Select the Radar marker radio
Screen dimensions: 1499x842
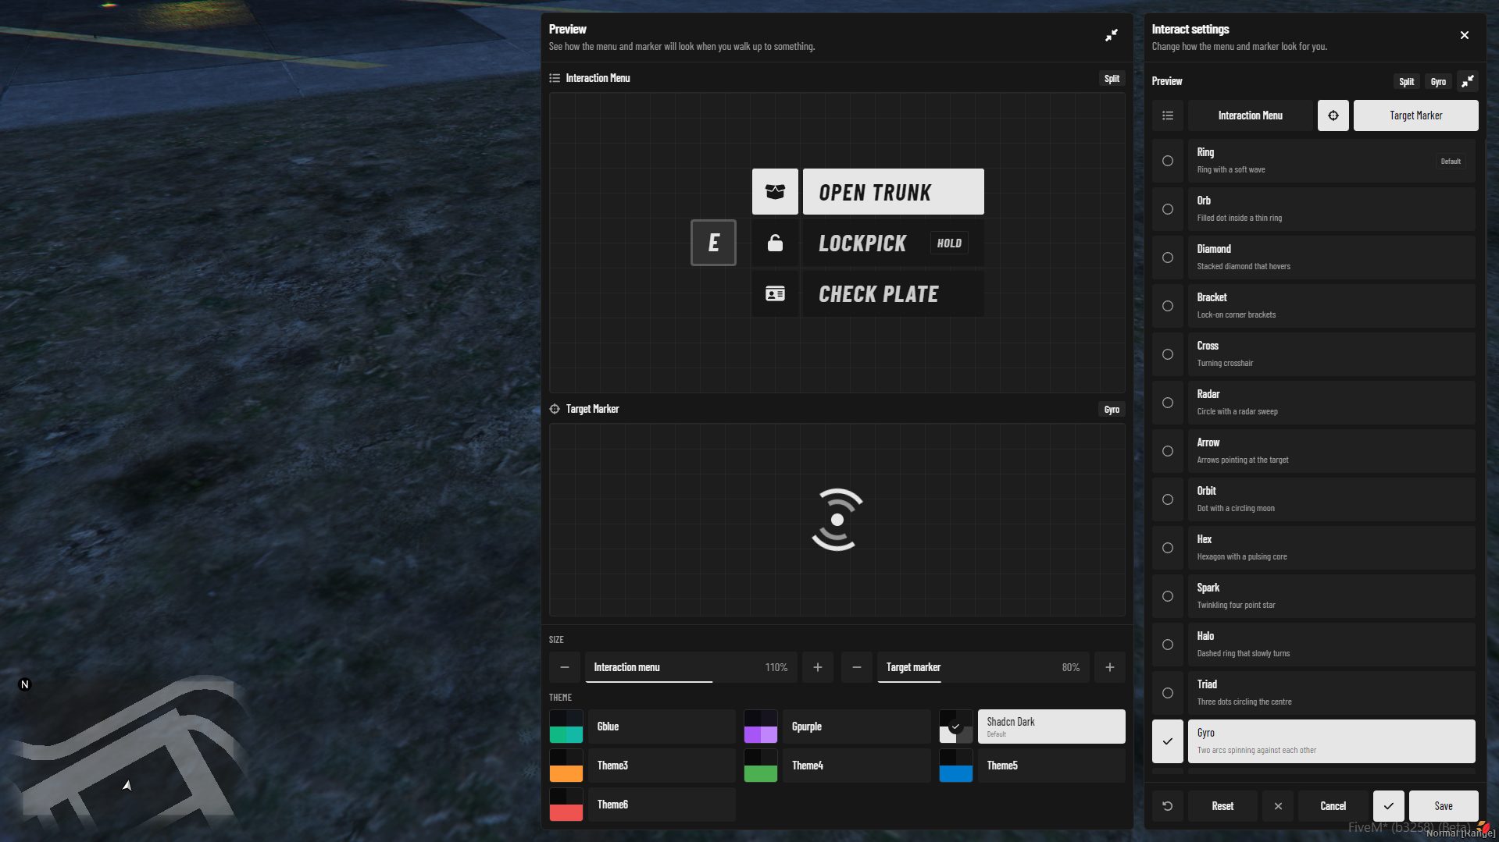click(x=1168, y=403)
